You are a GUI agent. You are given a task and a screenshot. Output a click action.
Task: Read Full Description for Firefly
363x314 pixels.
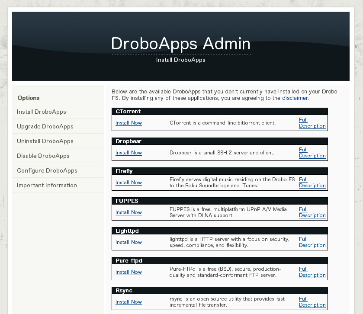pos(312,183)
